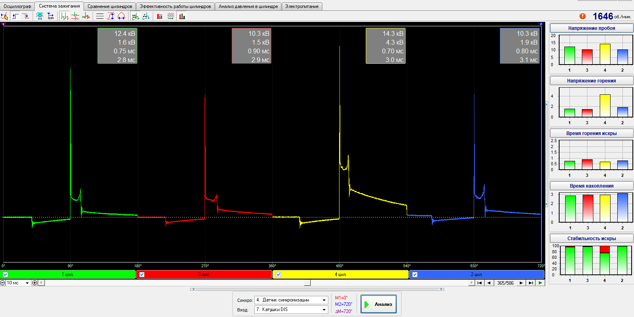Switch to the Осциллограф tab

(x=17, y=6)
